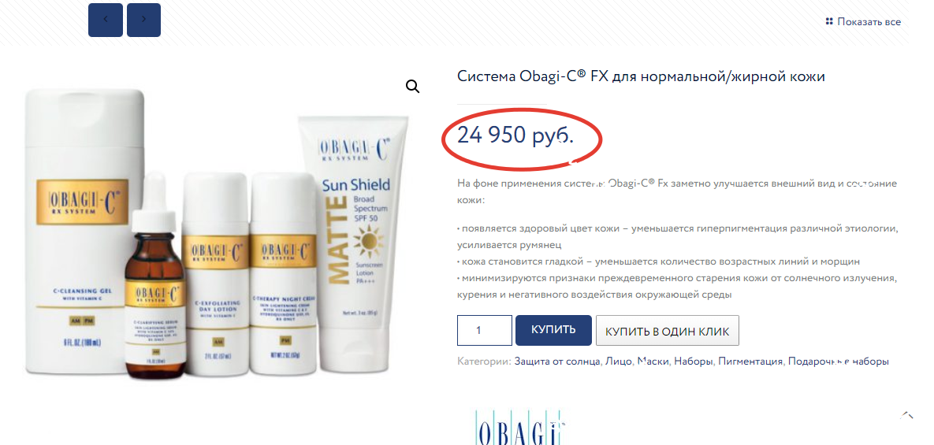Click the grid icon beside Показать все
This screenshot has height=445, width=934.
pos(828,21)
